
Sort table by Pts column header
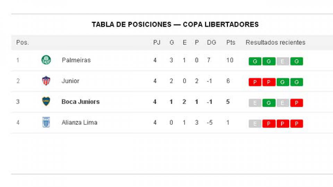(x=231, y=43)
